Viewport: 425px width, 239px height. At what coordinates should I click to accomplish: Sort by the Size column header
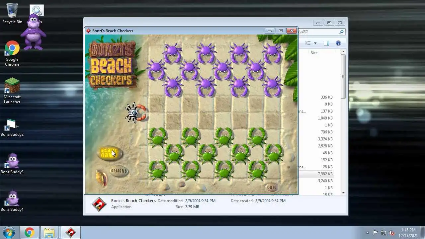click(x=314, y=53)
